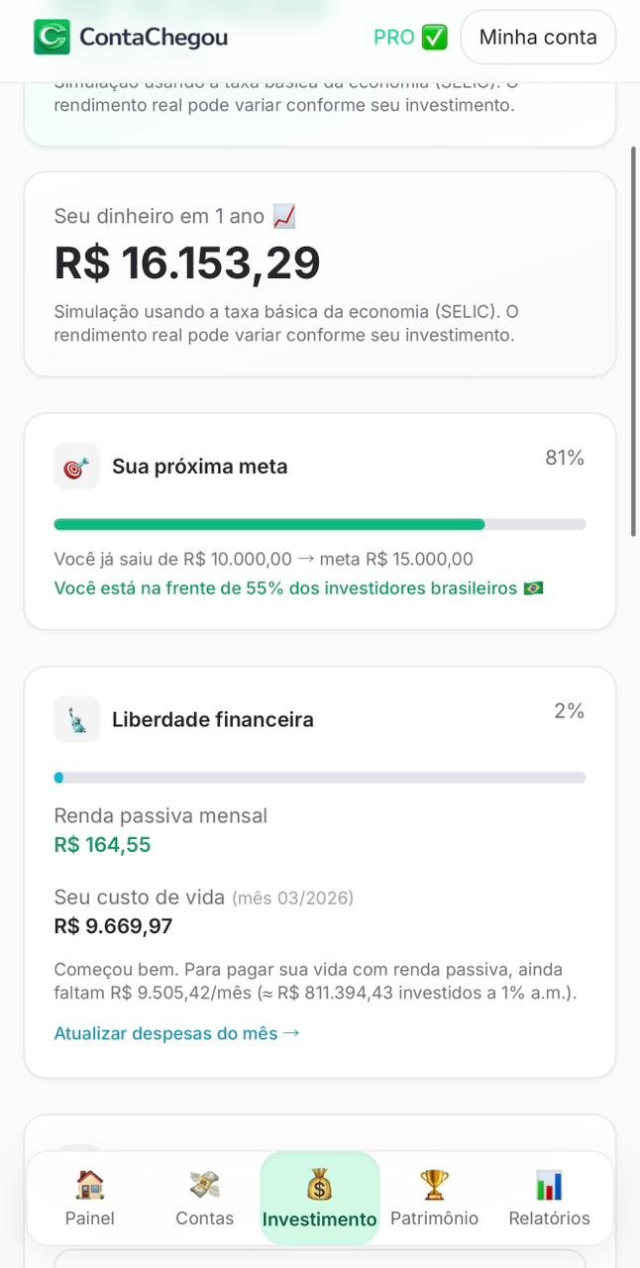640x1268 pixels.
Task: Click the 81% goal progress bar
Action: [319, 523]
